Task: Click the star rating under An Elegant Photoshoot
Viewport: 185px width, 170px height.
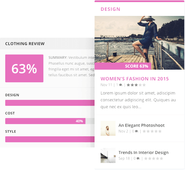Action: click(152, 131)
